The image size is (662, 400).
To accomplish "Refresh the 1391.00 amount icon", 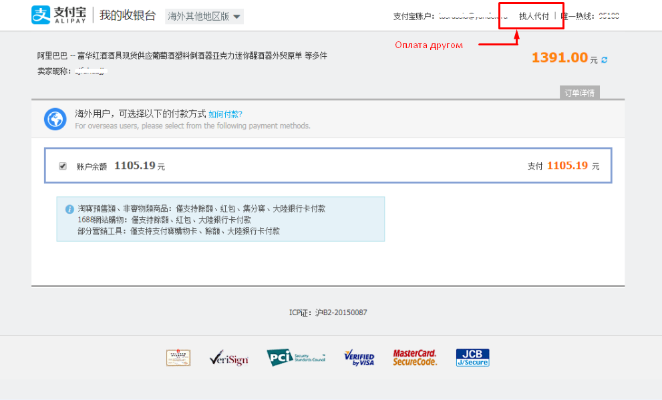I will (605, 60).
